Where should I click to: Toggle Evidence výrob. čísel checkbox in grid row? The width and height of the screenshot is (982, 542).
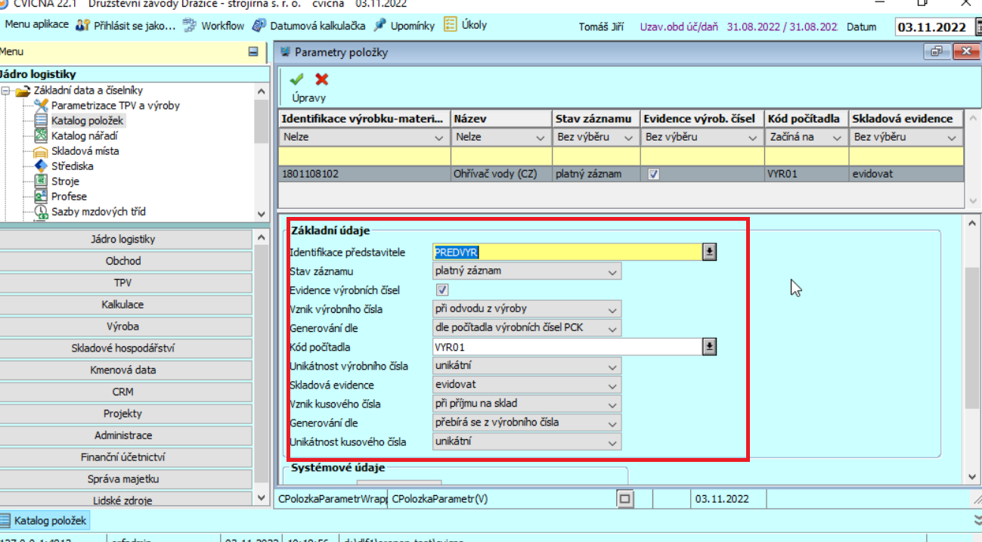pos(653,174)
